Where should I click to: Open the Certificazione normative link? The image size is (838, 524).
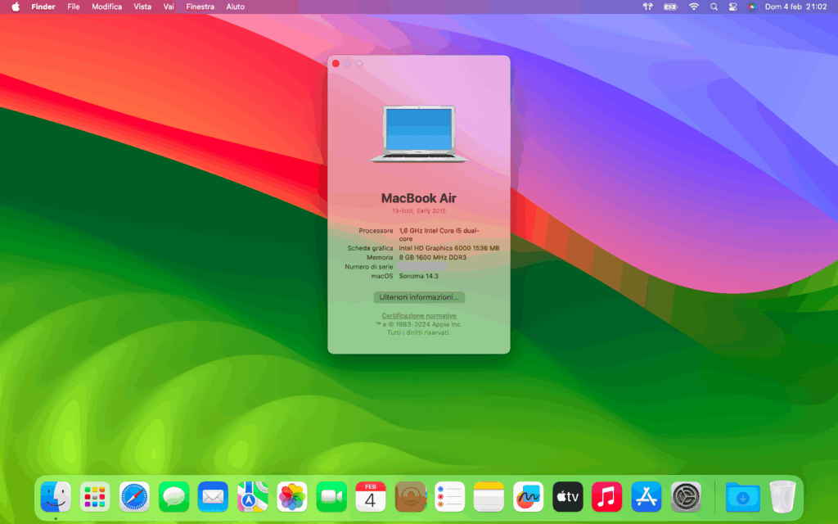[419, 315]
